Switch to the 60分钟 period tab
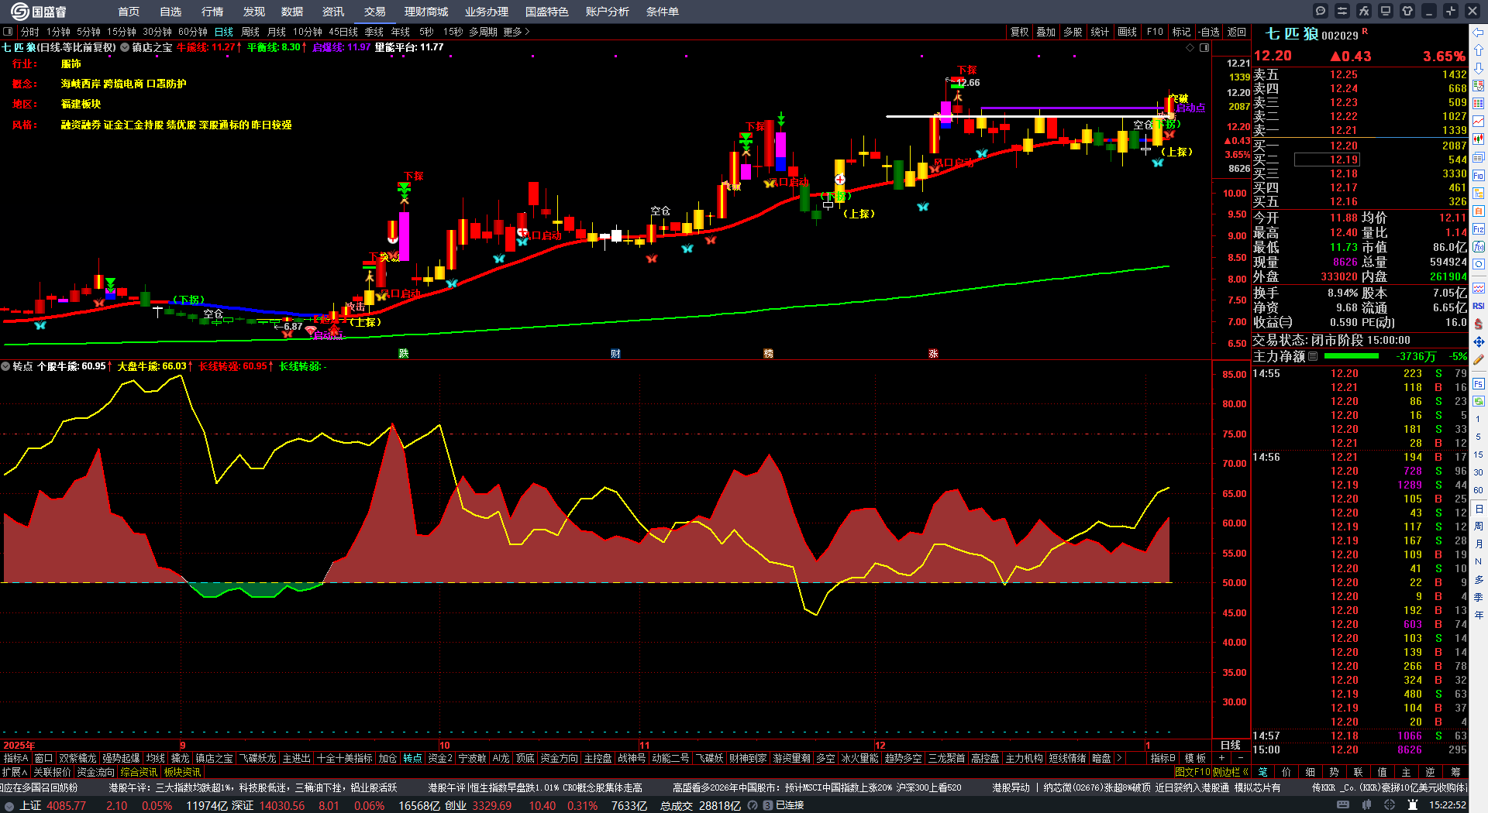 click(193, 32)
